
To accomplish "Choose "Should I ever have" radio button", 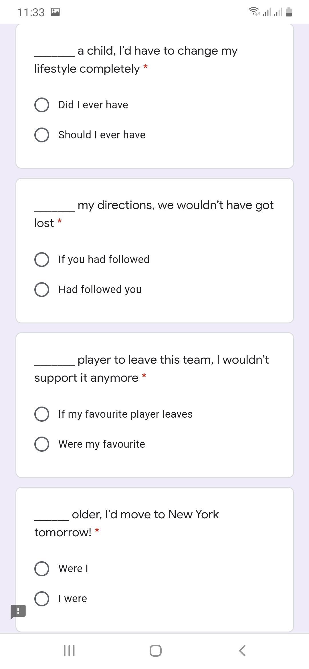I will coord(42,135).
